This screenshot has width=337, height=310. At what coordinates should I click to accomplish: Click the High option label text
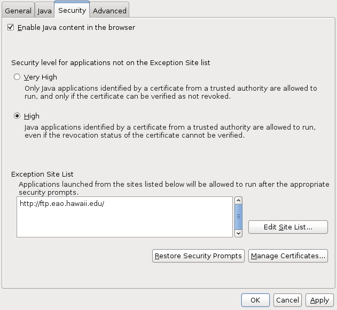(x=32, y=116)
